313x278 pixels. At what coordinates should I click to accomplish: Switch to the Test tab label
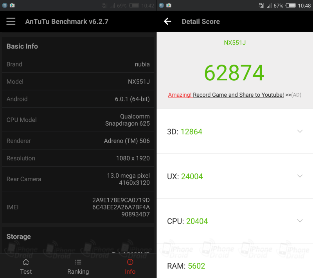26,272
